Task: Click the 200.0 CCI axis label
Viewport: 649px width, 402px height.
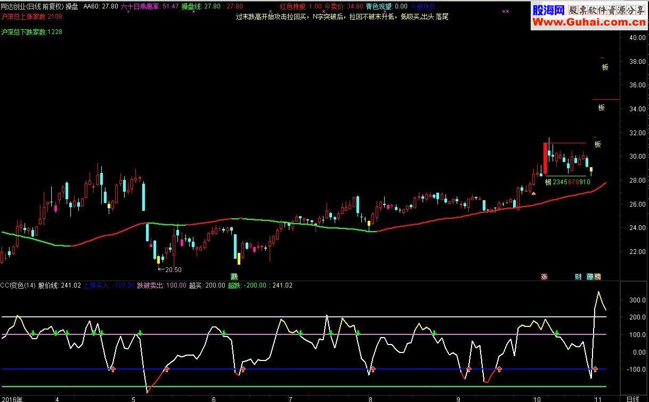Action: click(637, 317)
